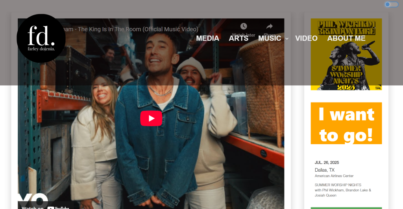Open the ABOUT ME menu item

[346, 38]
